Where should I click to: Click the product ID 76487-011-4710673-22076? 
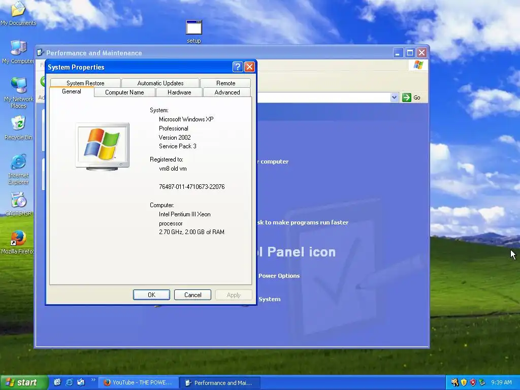click(x=191, y=187)
